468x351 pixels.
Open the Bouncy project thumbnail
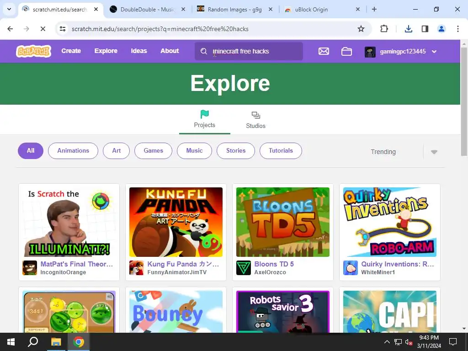[176, 312]
